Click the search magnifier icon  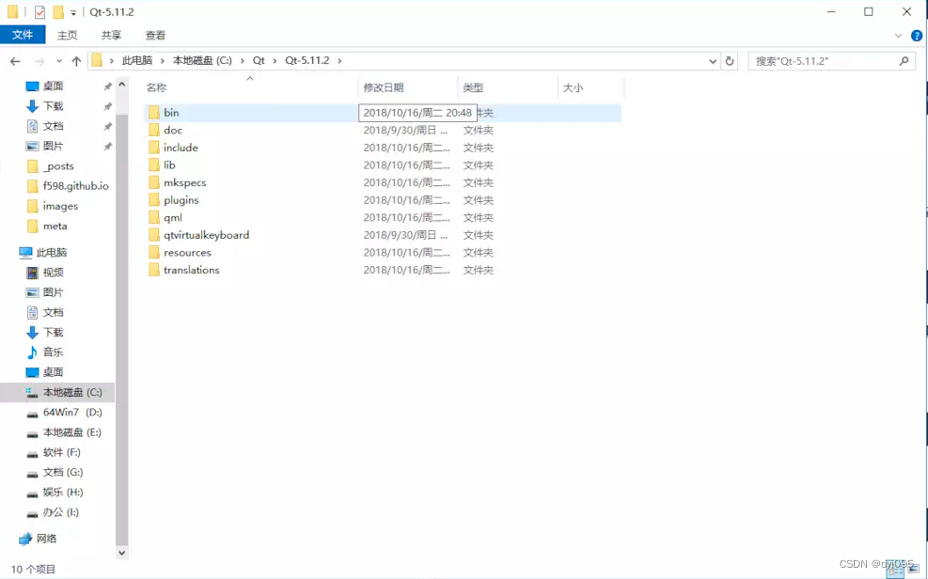pos(904,61)
